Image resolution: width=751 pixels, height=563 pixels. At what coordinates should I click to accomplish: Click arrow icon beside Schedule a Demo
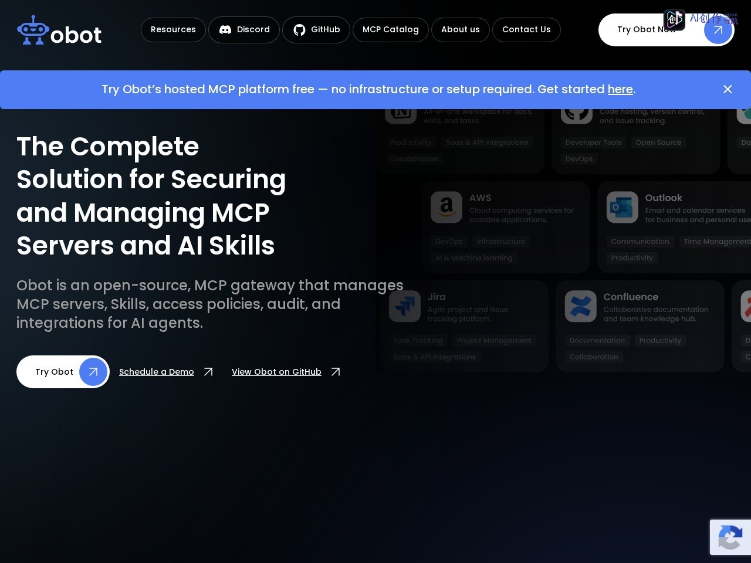coord(208,372)
